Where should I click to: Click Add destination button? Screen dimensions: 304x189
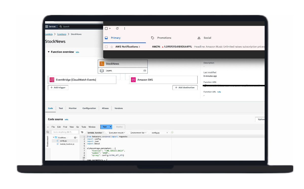185,87
